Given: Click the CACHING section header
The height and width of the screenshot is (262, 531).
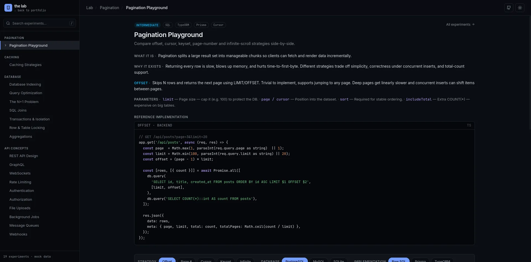Looking at the screenshot, I should pyautogui.click(x=12, y=57).
